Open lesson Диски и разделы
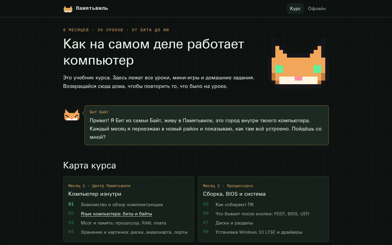The height and width of the screenshot is (245, 392). (234, 223)
